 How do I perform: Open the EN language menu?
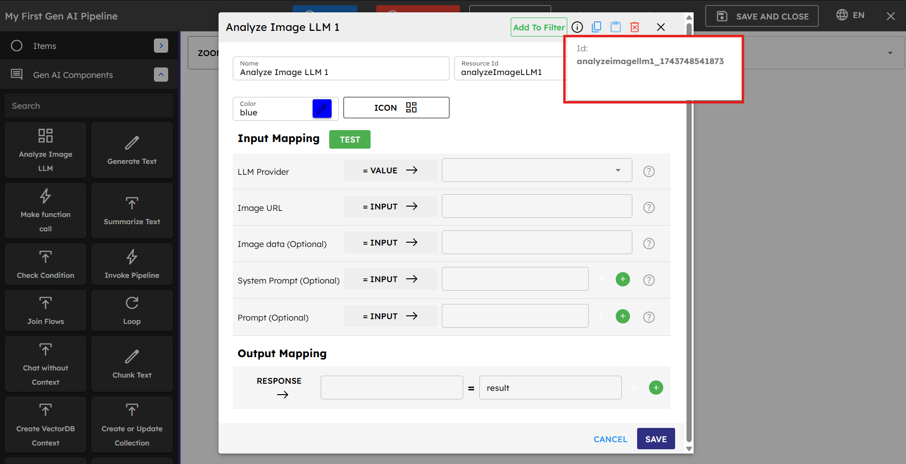tap(850, 15)
